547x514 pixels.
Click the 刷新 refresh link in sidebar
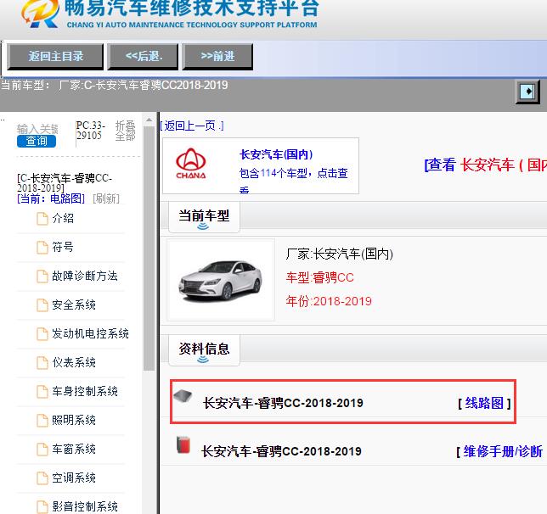point(106,198)
